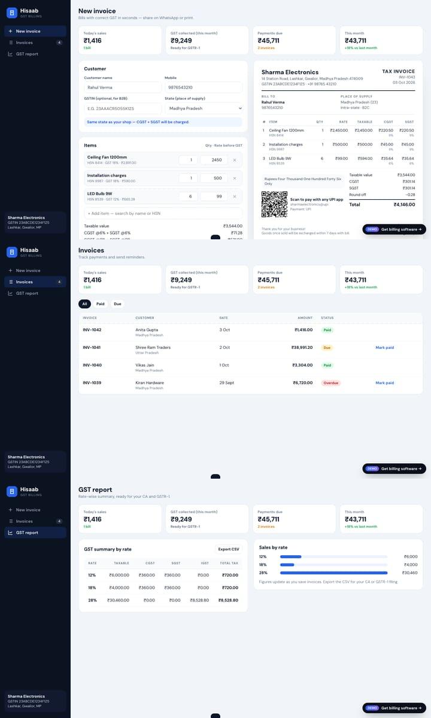Image resolution: width=431 pixels, height=718 pixels.
Task: Click Get billing software on the New invoice page
Action: point(394,229)
